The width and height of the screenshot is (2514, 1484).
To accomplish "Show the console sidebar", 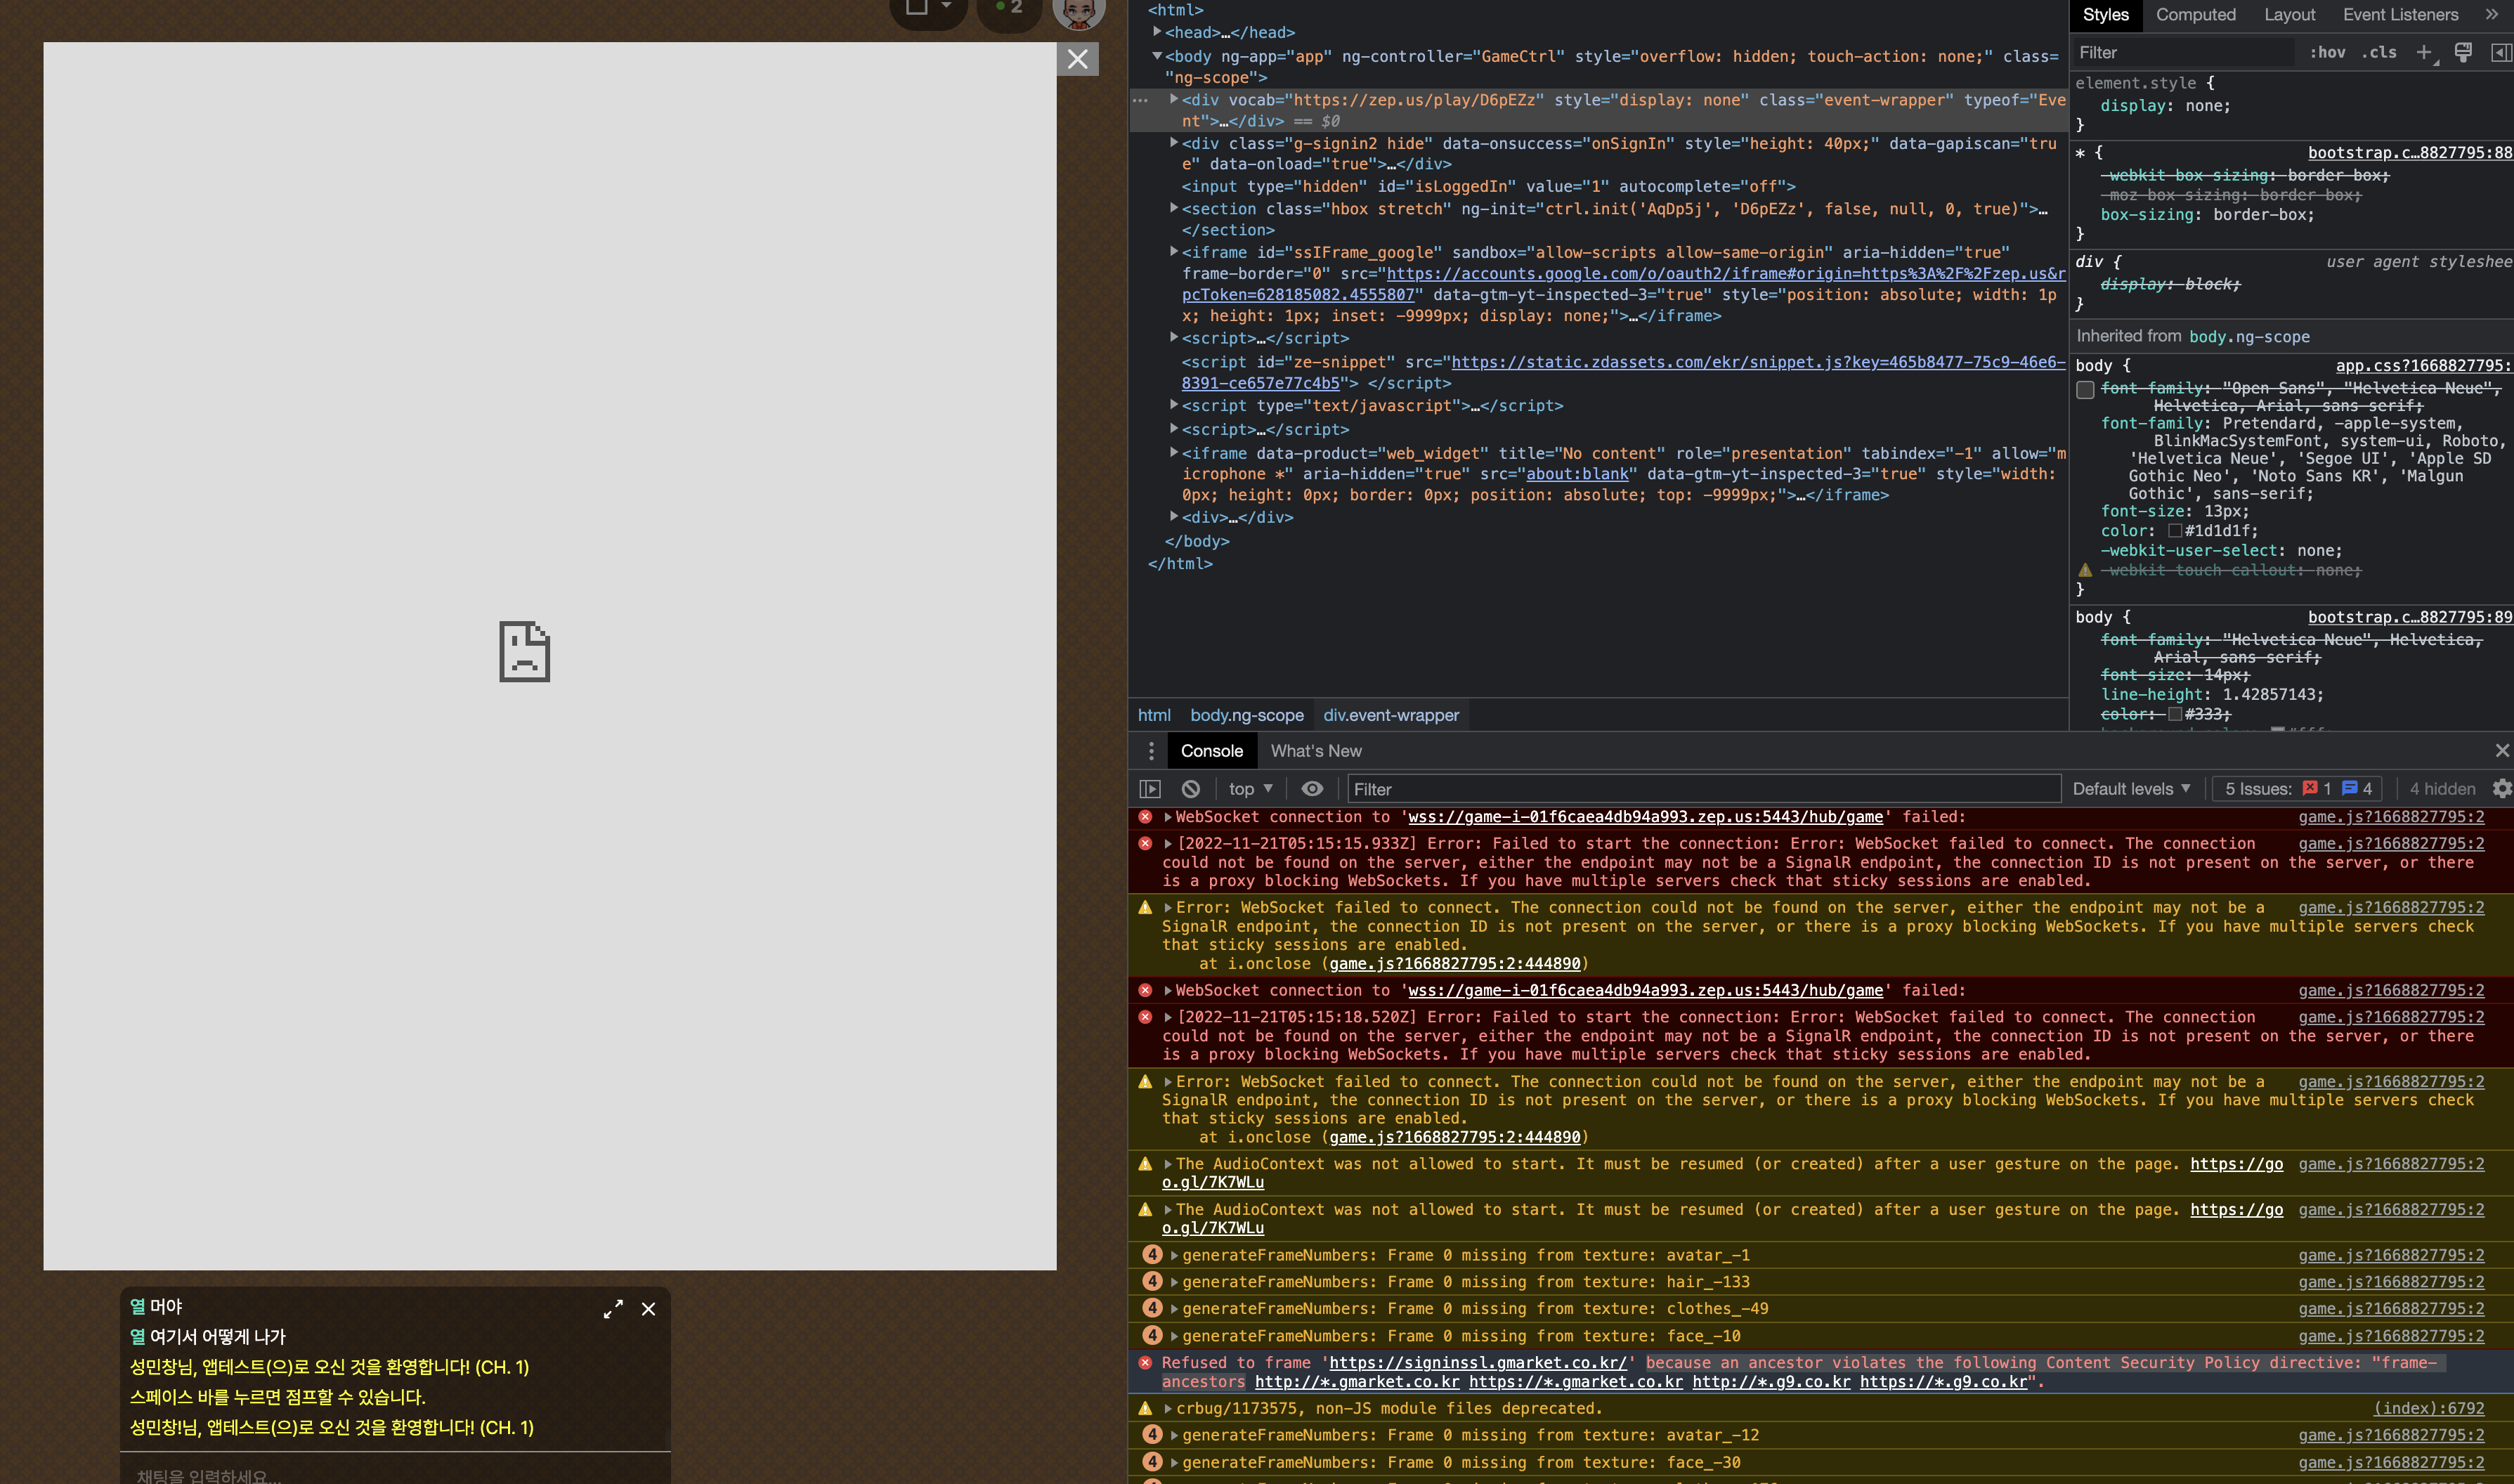I will tap(1151, 789).
